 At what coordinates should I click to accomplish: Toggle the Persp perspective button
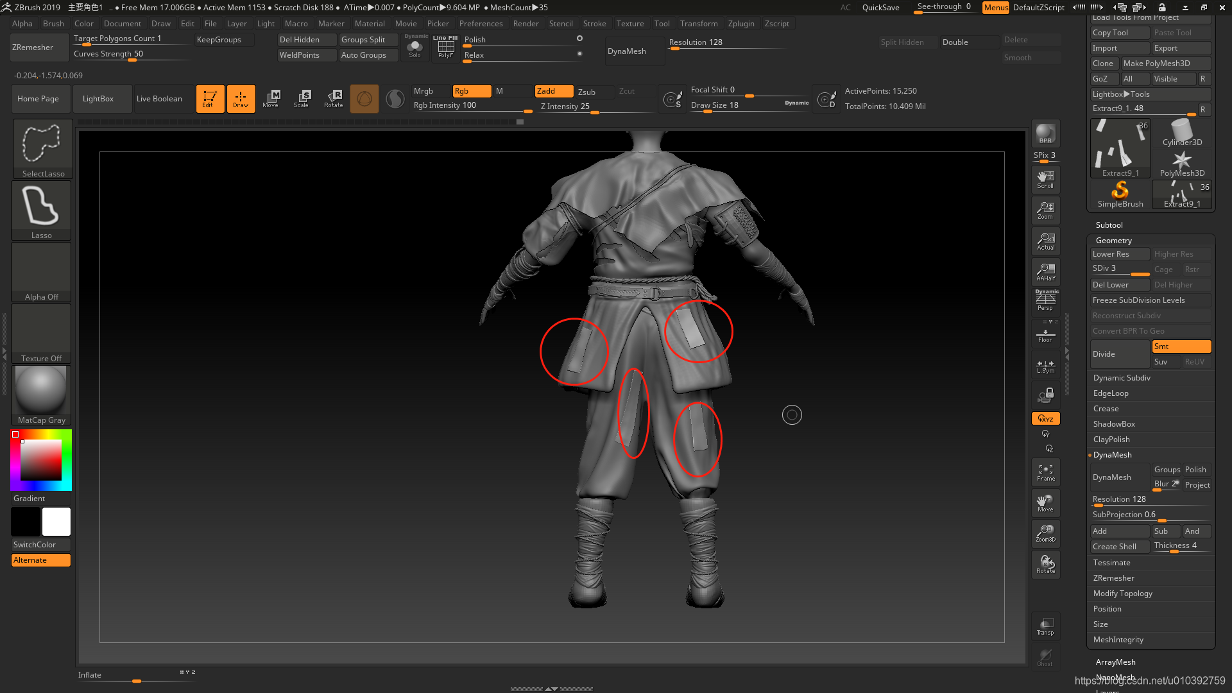pos(1045,301)
